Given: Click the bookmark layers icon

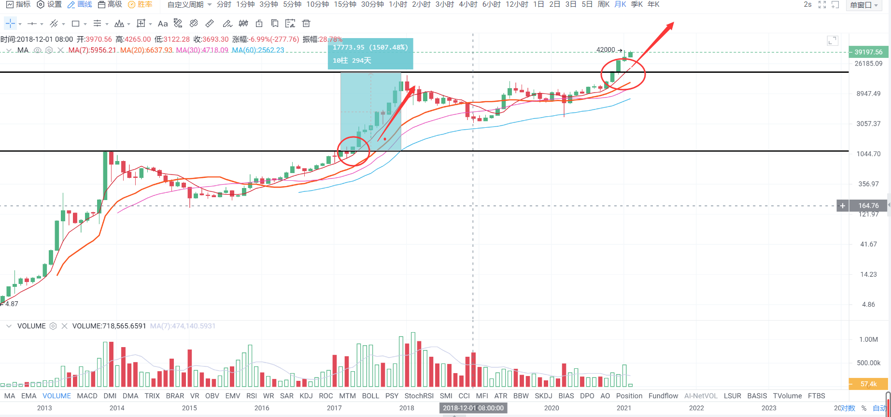Looking at the screenshot, I should pos(274,23).
